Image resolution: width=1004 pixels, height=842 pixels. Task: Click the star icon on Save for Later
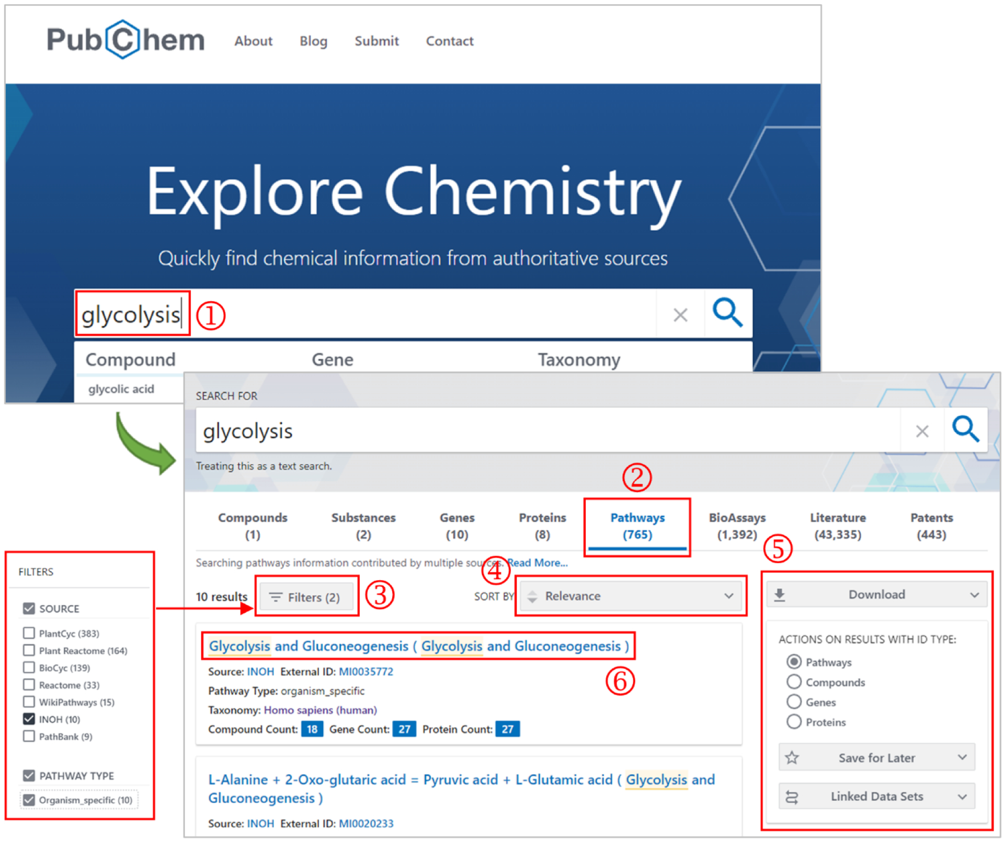pyautogui.click(x=792, y=757)
